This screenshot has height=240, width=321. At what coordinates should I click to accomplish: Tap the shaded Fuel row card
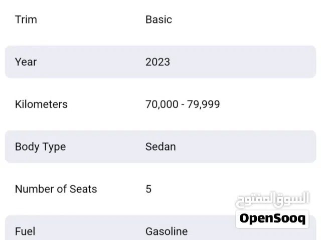(x=100, y=230)
